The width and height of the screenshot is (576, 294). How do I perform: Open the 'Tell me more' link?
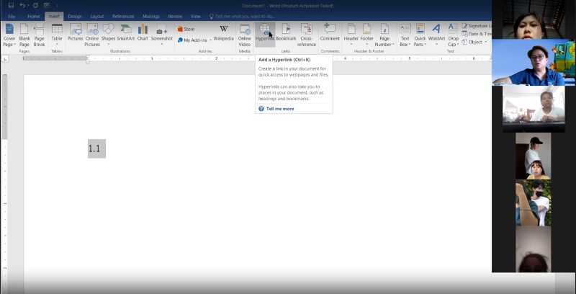pyautogui.click(x=279, y=109)
